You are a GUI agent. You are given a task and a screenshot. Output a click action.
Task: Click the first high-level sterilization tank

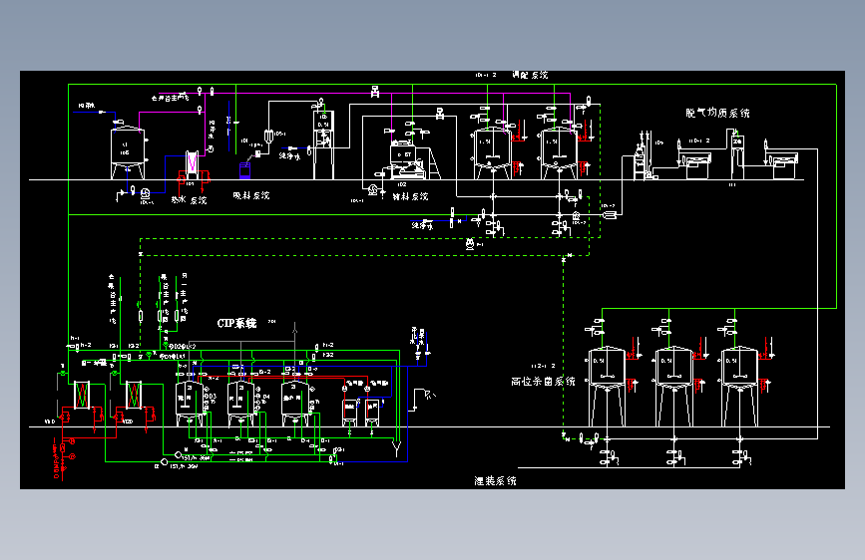point(608,387)
